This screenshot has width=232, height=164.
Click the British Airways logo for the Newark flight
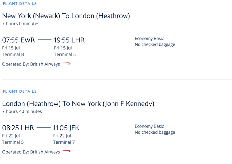pyautogui.click(x=67, y=64)
